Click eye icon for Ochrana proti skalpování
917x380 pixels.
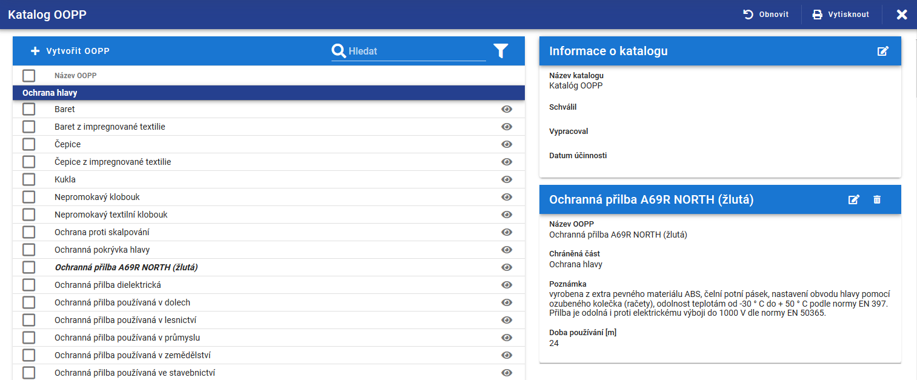[x=507, y=232]
